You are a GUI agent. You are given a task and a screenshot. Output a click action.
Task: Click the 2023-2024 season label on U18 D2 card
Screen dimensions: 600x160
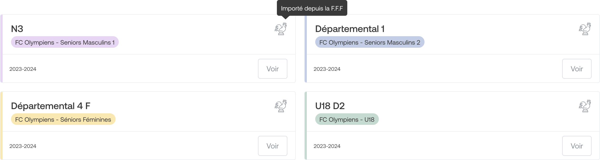pyautogui.click(x=327, y=146)
